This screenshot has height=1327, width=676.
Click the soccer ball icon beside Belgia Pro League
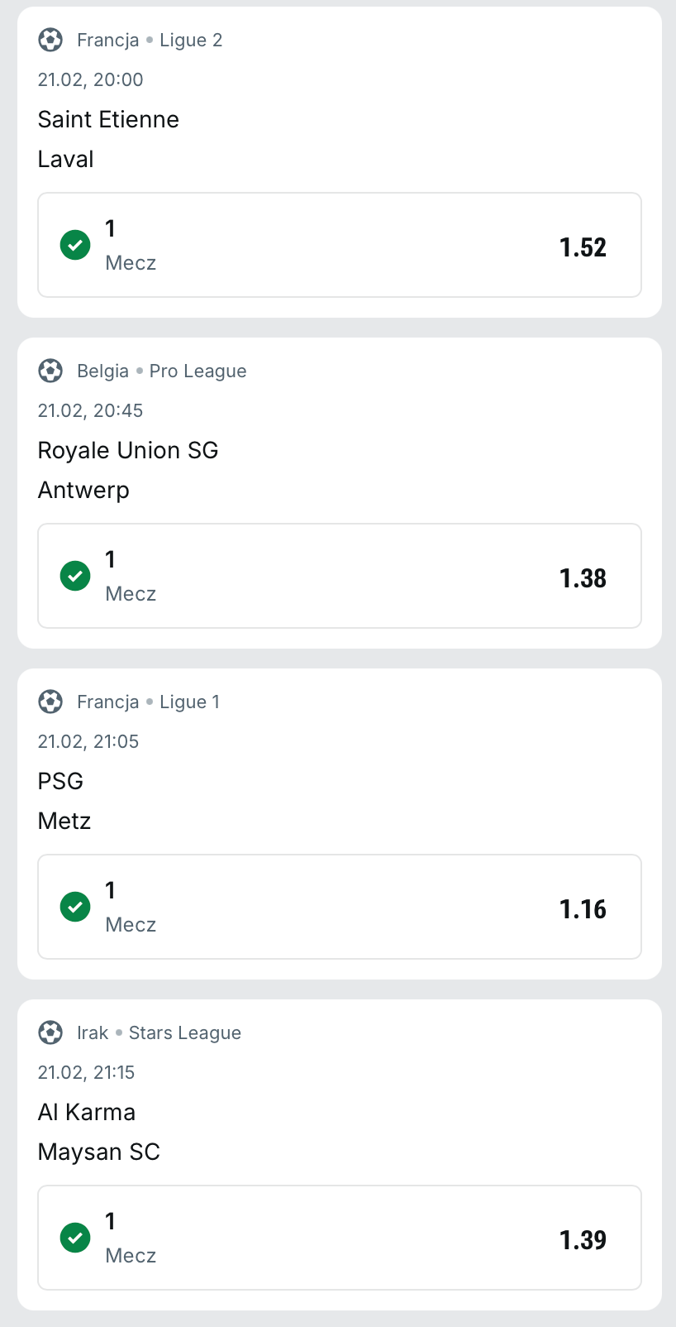click(x=50, y=371)
